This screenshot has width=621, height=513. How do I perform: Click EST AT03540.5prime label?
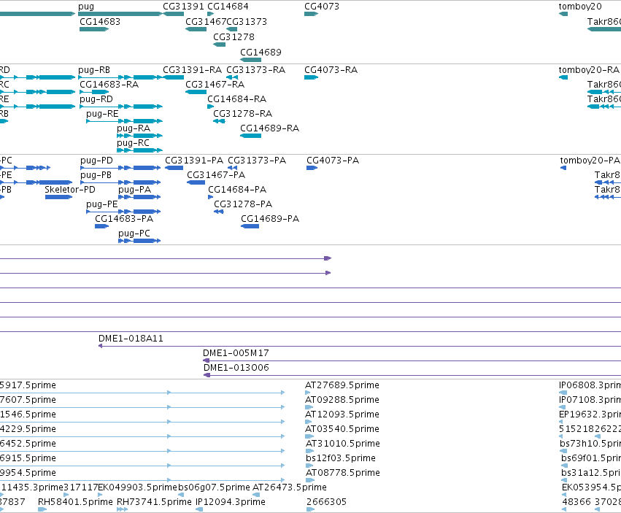(342, 429)
